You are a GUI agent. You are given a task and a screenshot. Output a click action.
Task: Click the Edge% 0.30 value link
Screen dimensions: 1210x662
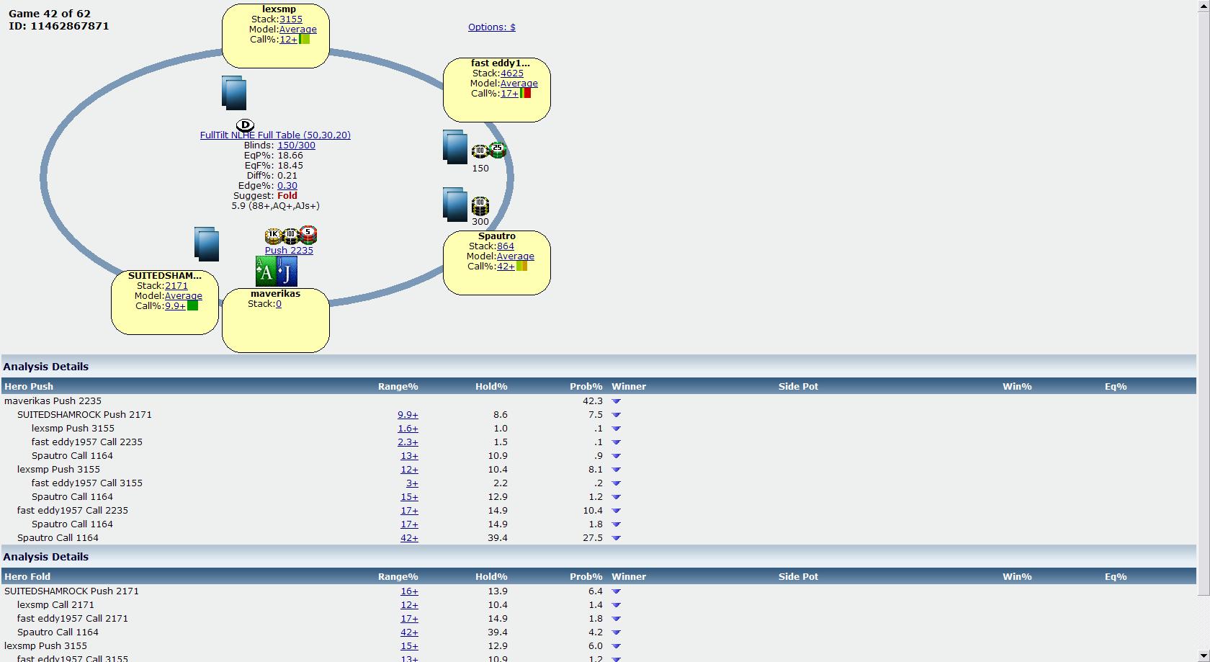(x=287, y=186)
